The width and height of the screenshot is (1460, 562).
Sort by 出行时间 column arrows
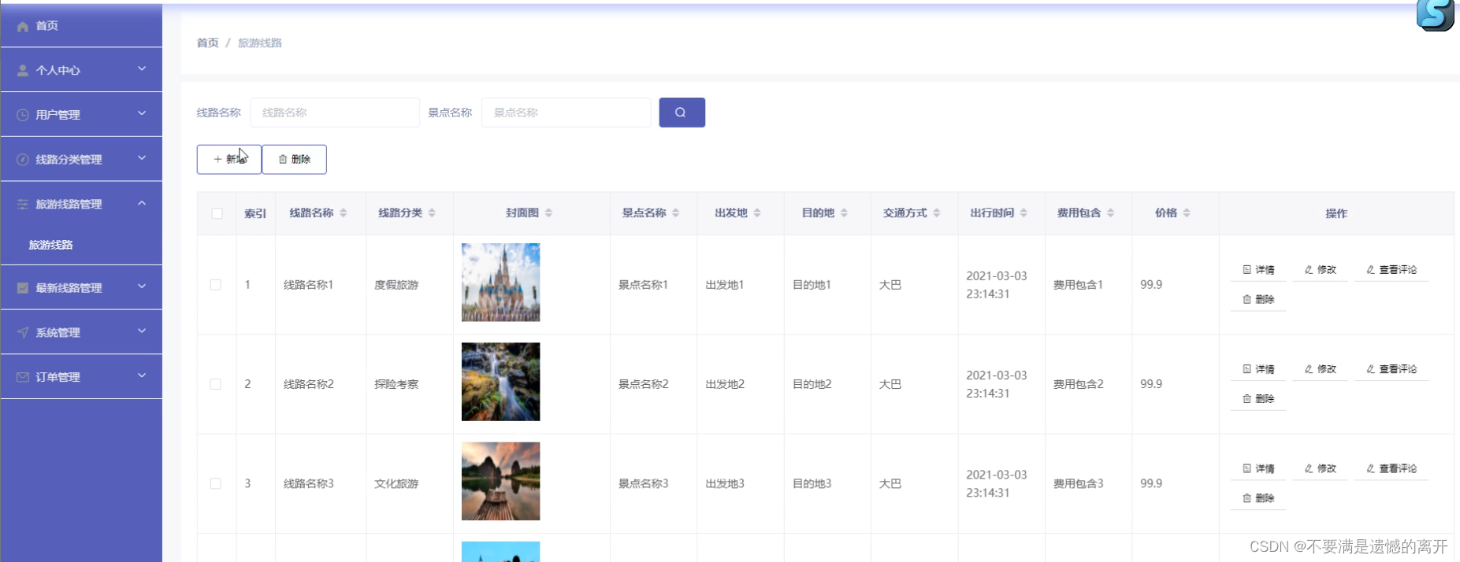1023,213
